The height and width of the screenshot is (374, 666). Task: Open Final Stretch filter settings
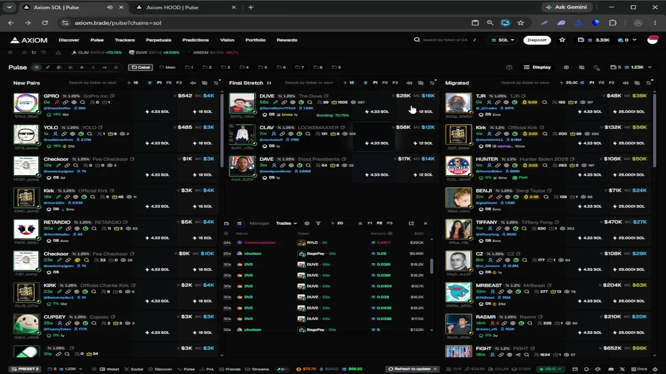click(432, 83)
